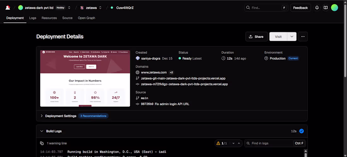Click the Share button
The width and height of the screenshot is (347, 157).
coord(256,37)
